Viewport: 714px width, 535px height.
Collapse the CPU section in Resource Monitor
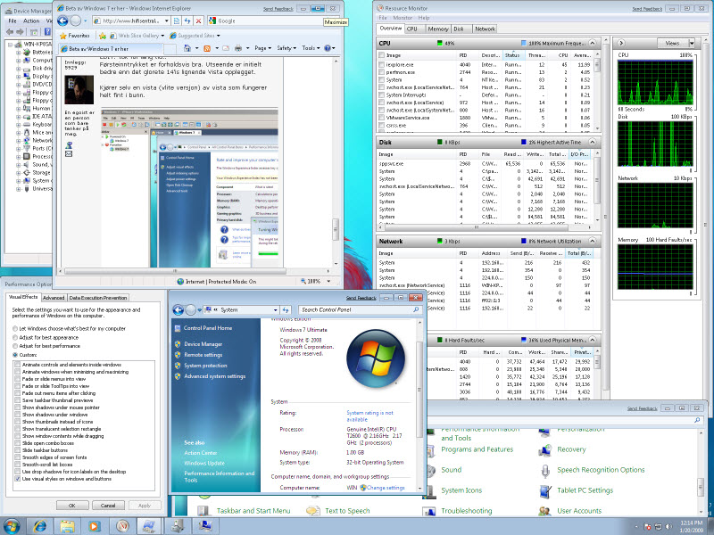pyautogui.click(x=592, y=43)
